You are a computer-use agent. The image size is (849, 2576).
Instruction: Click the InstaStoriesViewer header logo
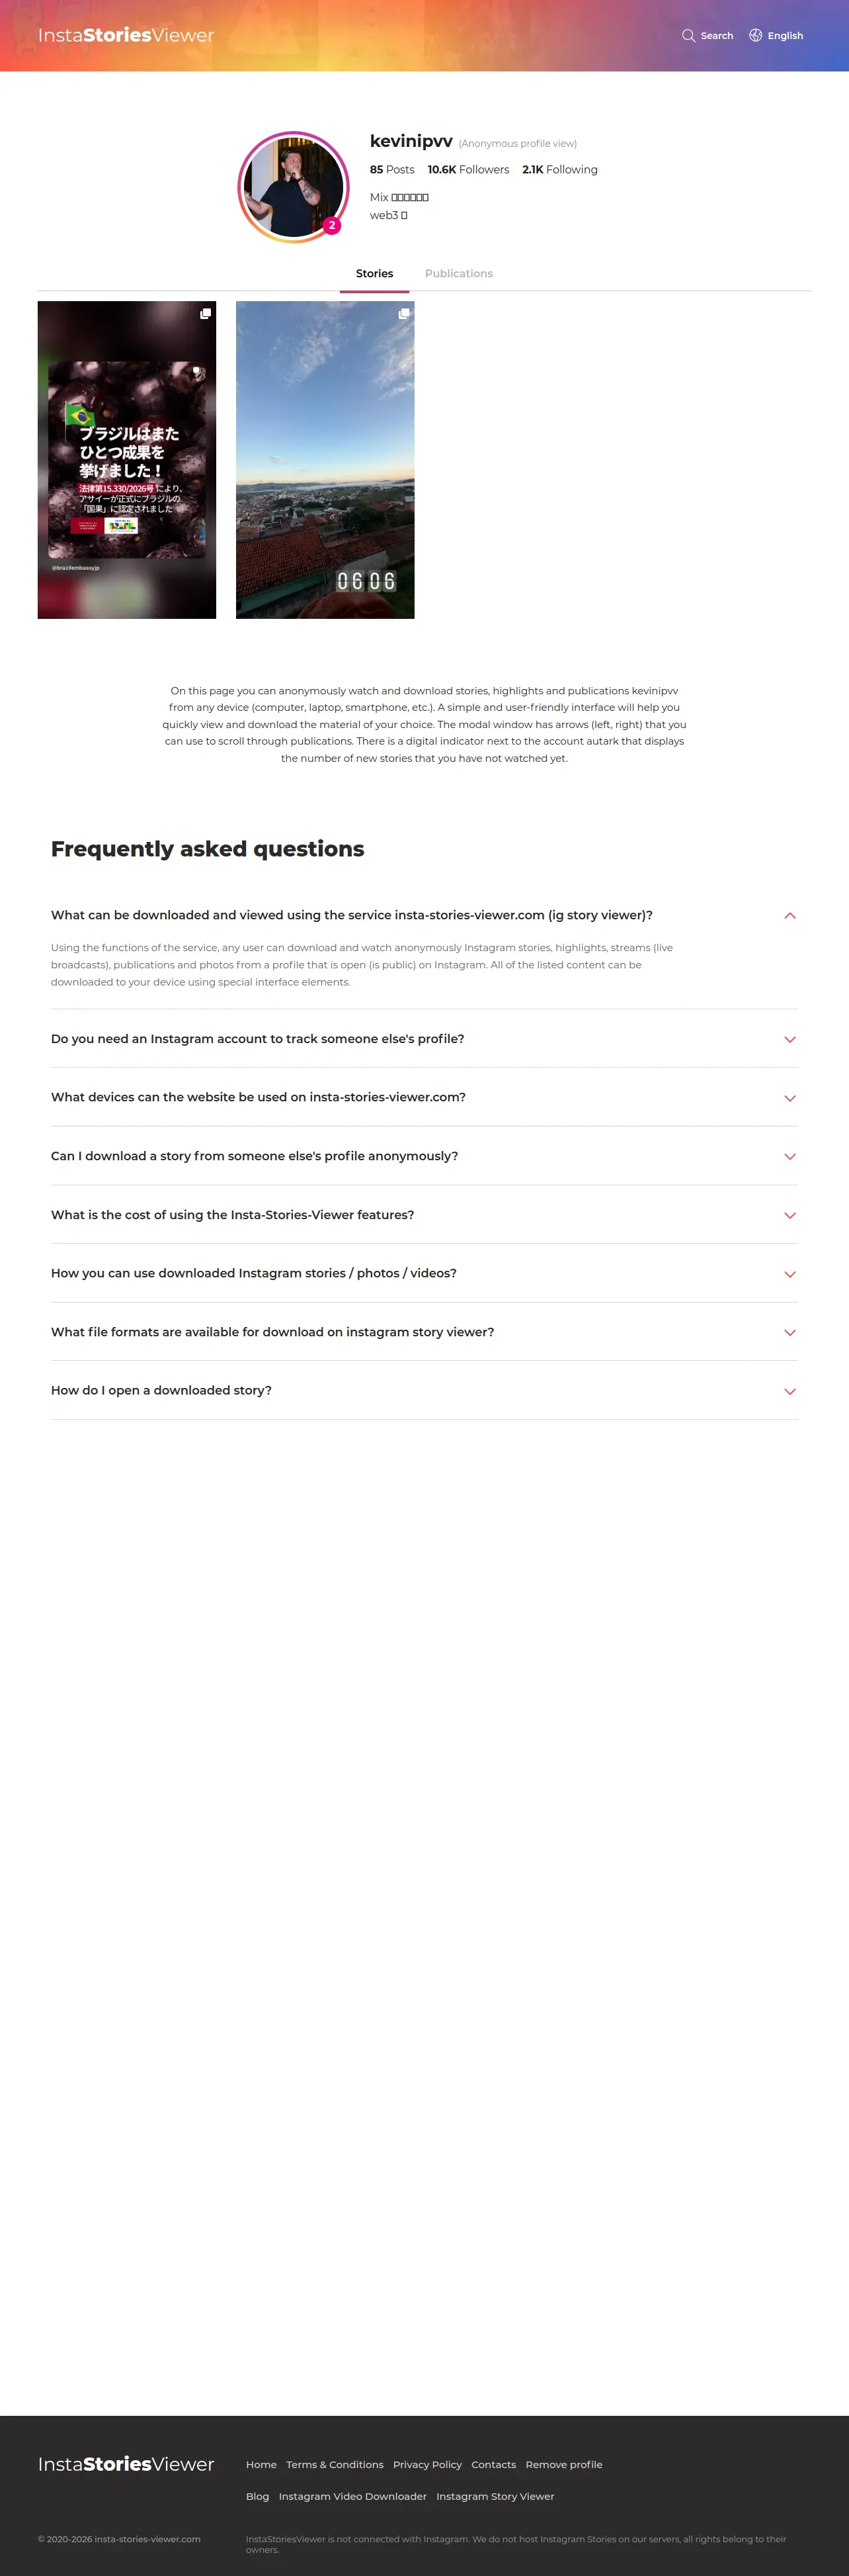[x=126, y=36]
